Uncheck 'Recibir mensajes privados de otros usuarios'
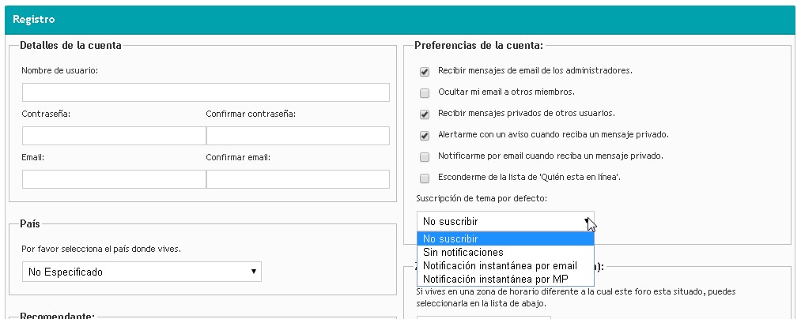This screenshot has width=801, height=319. click(x=425, y=114)
